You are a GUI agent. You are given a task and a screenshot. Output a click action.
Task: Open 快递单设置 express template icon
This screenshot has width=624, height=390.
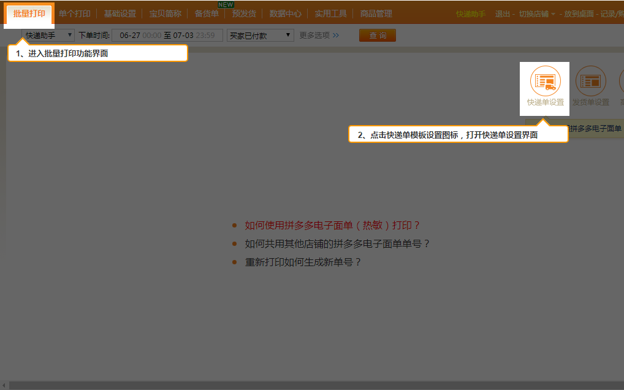point(545,81)
